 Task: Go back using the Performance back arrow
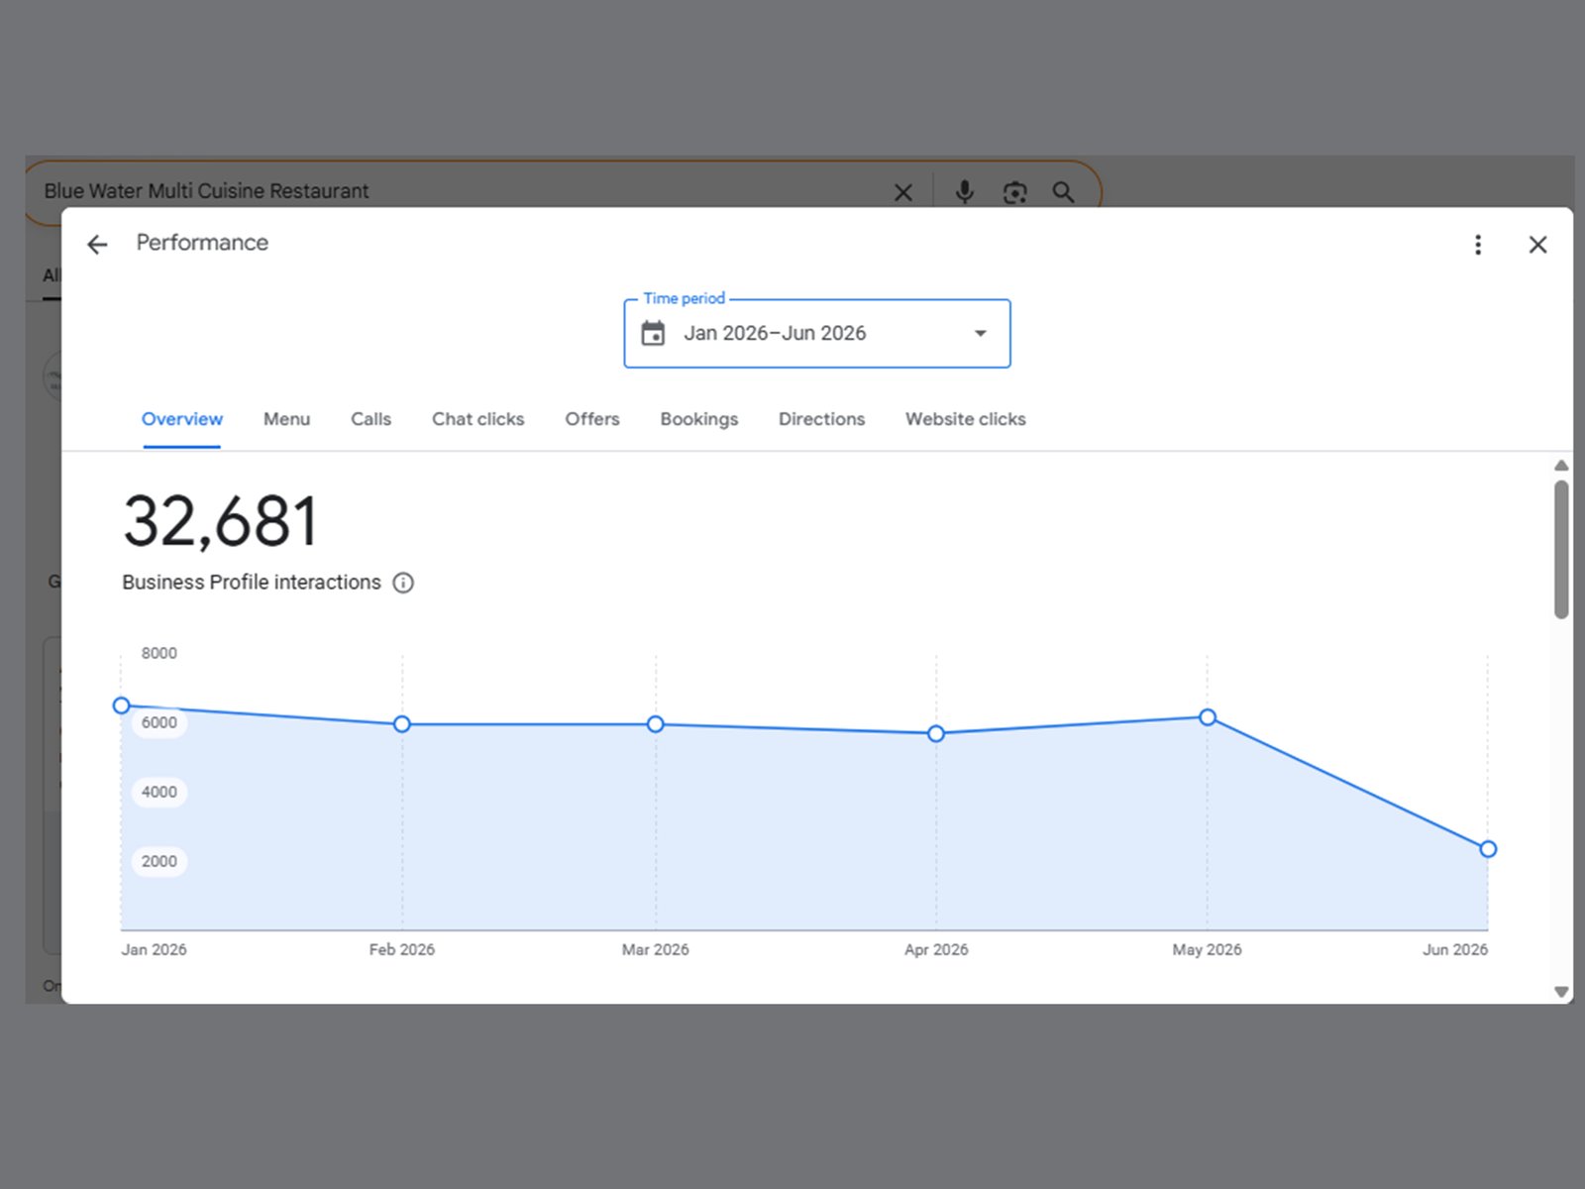(97, 245)
